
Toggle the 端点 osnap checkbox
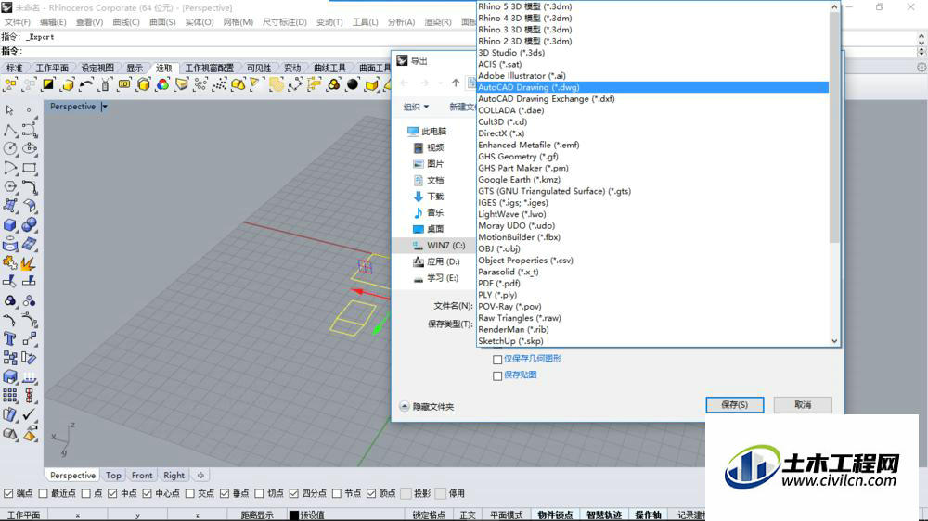point(8,493)
